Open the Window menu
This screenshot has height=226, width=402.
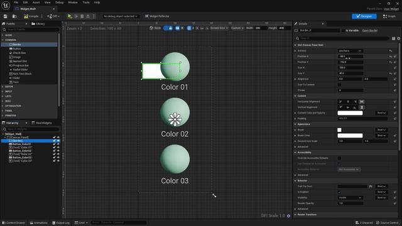pyautogui.click(x=73, y=3)
